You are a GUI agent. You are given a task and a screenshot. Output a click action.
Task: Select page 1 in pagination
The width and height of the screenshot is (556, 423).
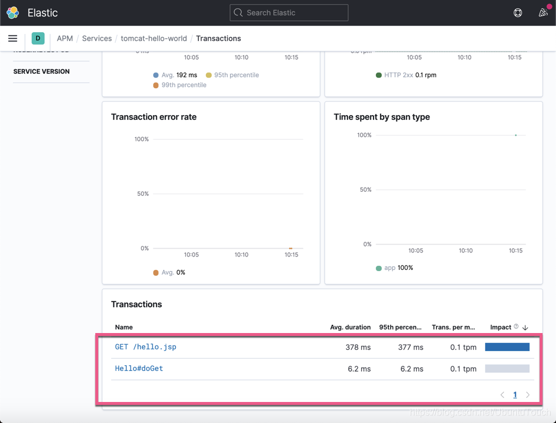tap(515, 394)
